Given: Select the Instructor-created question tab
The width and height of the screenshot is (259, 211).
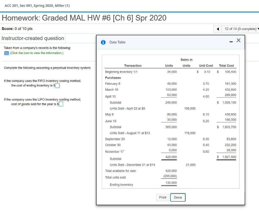Looking at the screenshot, I should tap(33, 38).
